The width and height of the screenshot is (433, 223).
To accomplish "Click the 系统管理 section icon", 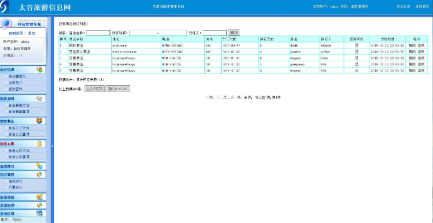I will [x=39, y=205].
